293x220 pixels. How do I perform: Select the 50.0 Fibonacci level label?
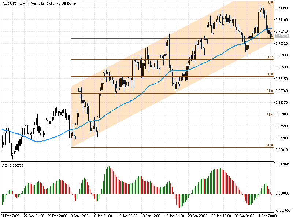click(x=270, y=74)
